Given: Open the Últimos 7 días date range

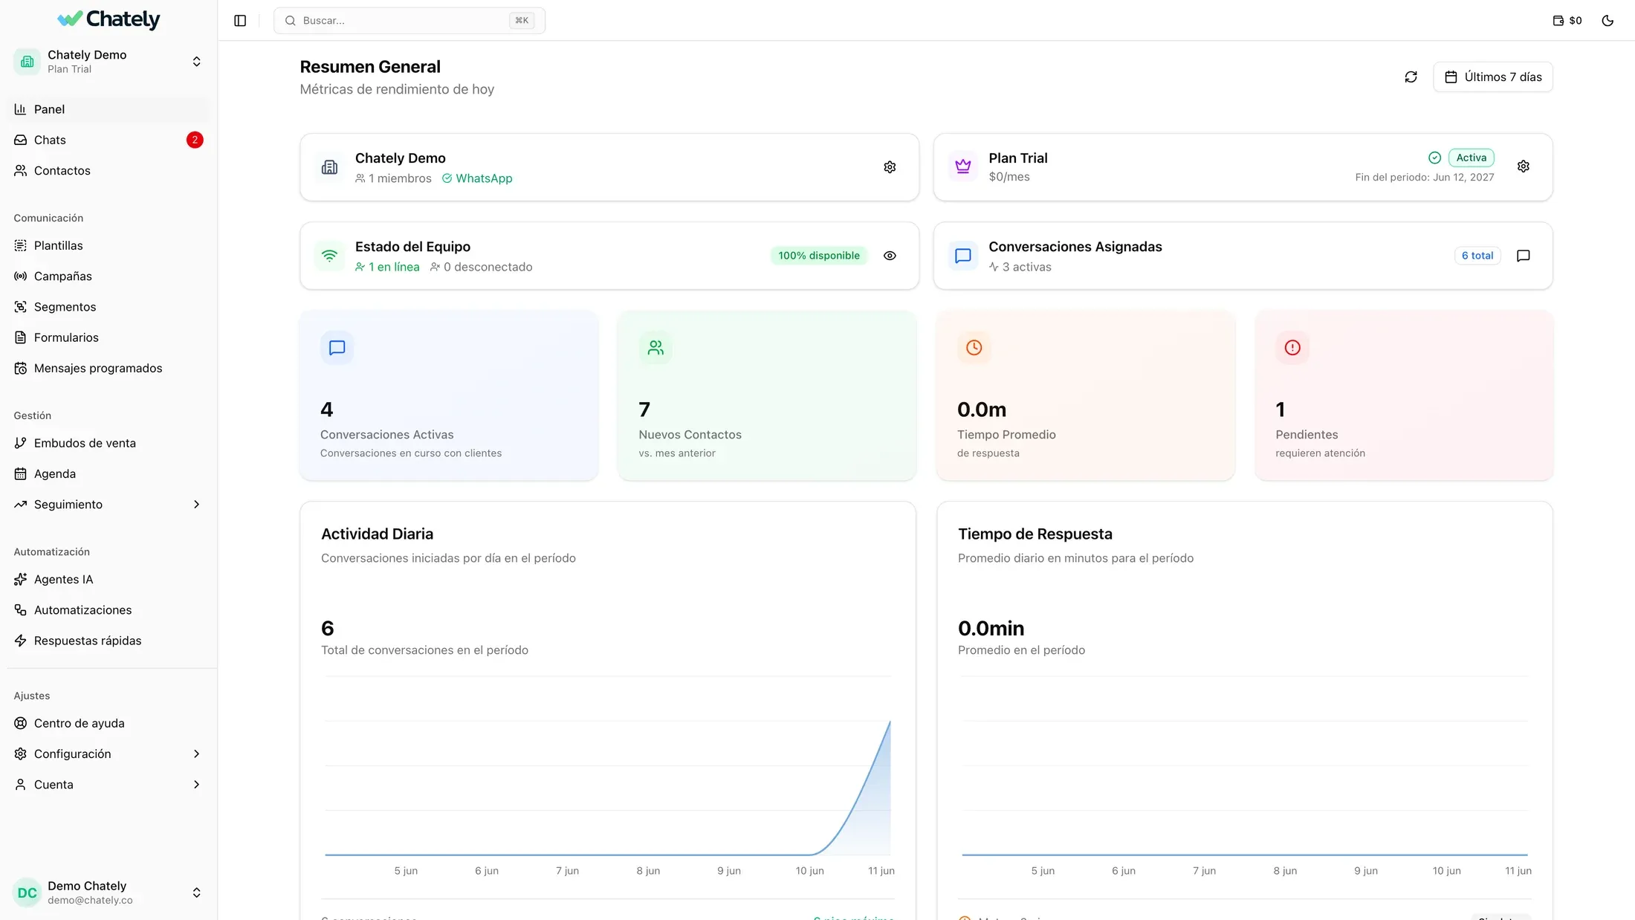Looking at the screenshot, I should click(1492, 77).
